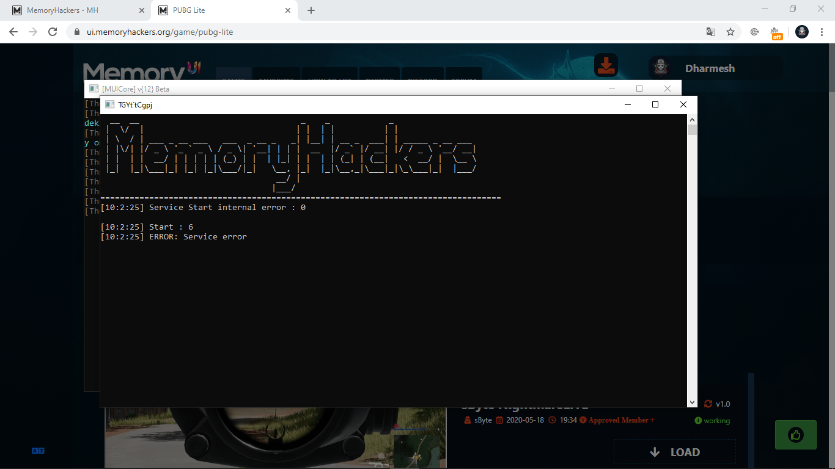Click the green working status label
835x469 pixels.
point(712,421)
